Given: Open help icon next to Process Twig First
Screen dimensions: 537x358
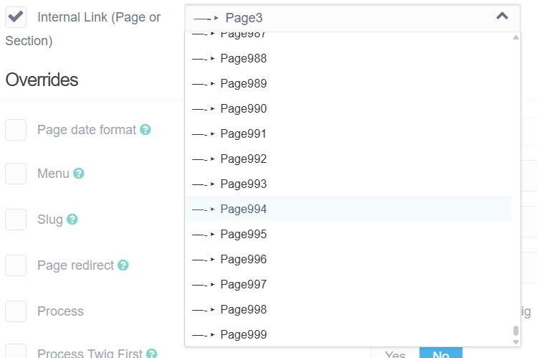Looking at the screenshot, I should pyautogui.click(x=151, y=353).
